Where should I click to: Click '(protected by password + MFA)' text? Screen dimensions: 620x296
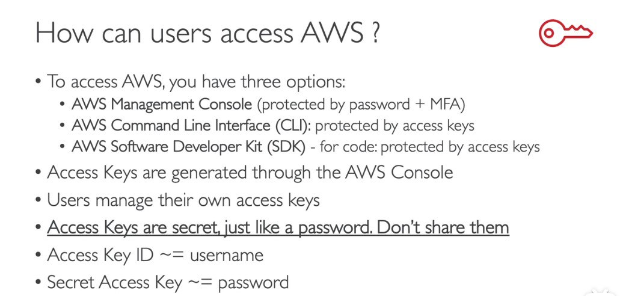(x=361, y=105)
